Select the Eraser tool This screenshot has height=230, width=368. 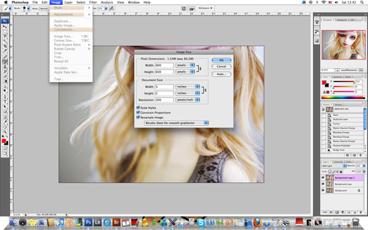[x=5, y=76]
